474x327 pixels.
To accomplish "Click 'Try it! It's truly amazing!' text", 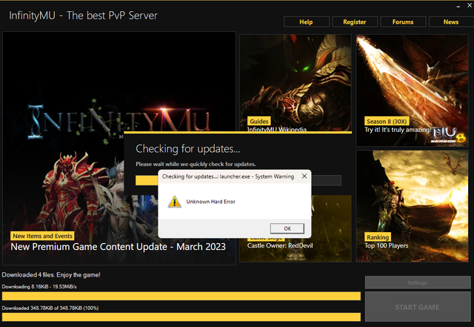I will (398, 130).
